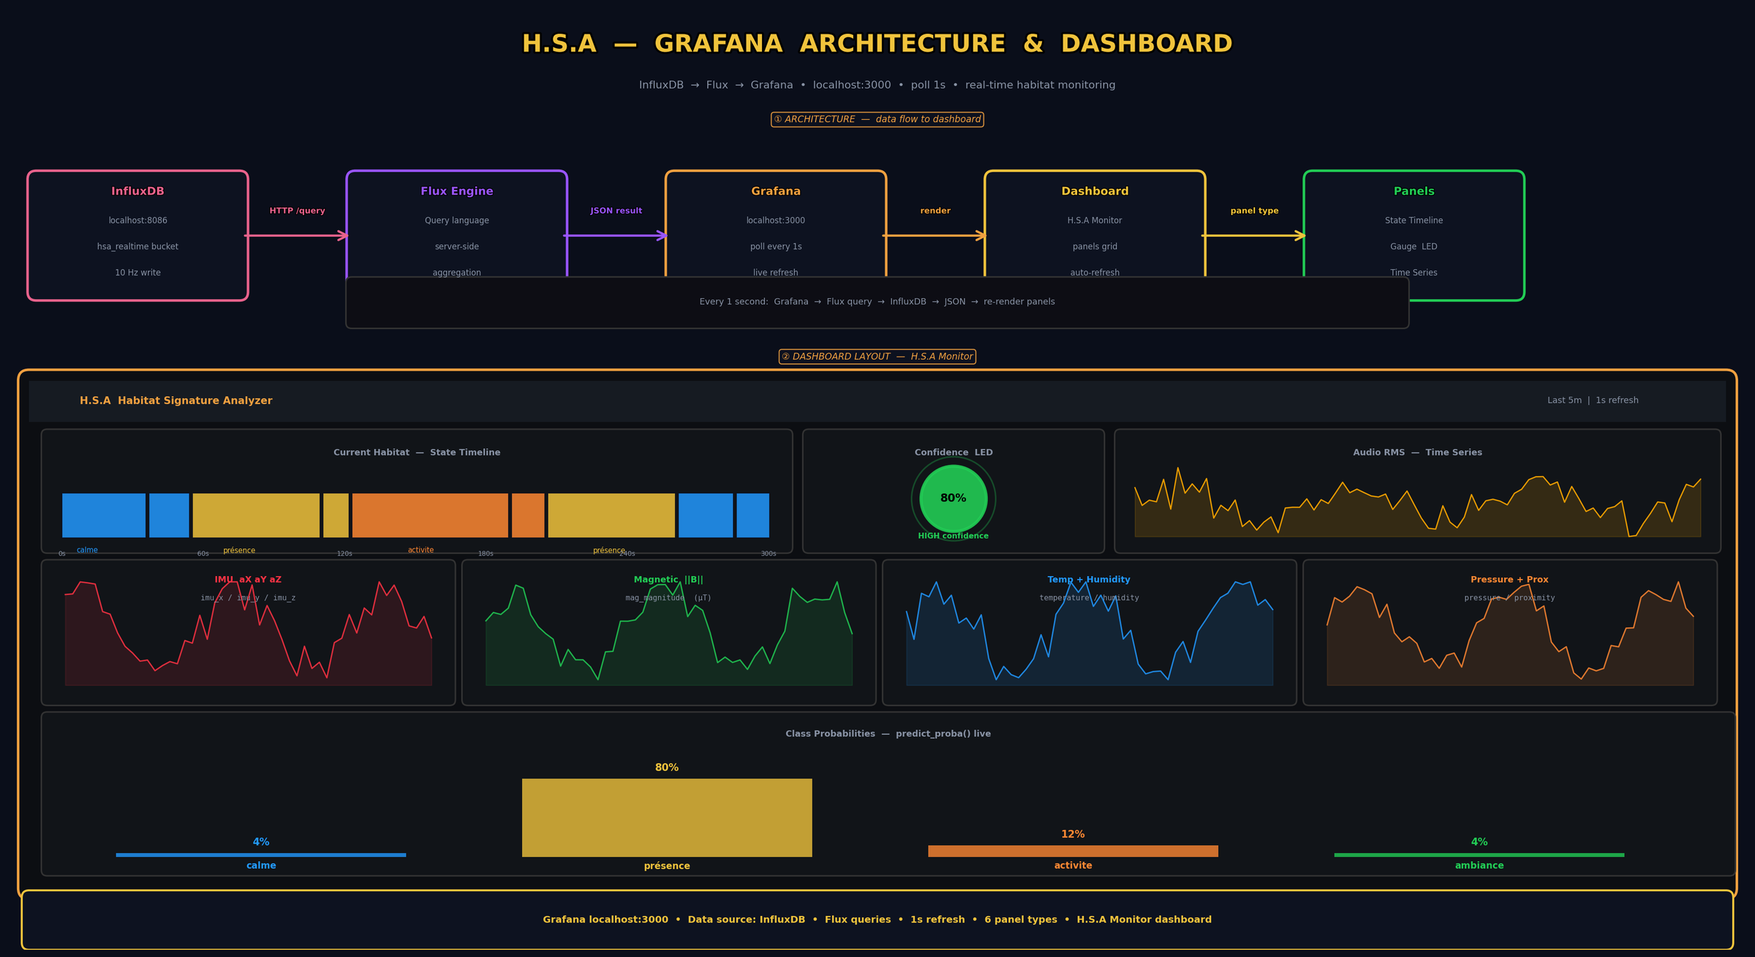The height and width of the screenshot is (957, 1755).
Task: Select the green Panels node
Action: (x=1414, y=234)
